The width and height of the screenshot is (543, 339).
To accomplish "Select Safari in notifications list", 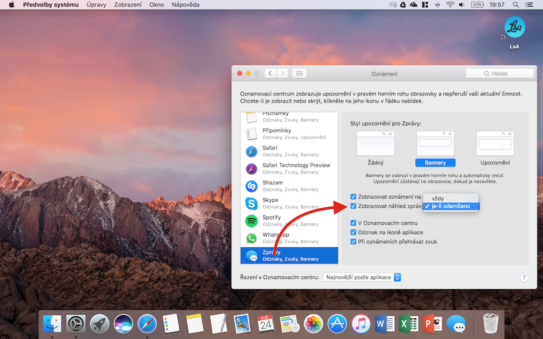I will [x=289, y=151].
